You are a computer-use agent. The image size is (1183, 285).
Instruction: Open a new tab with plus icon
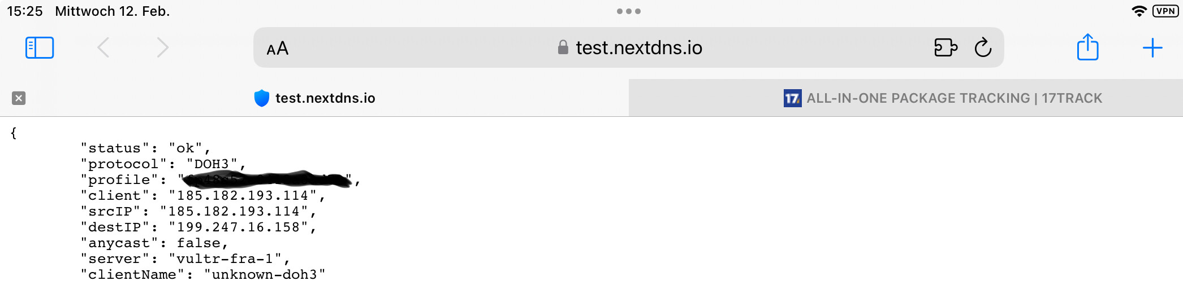coord(1152,48)
